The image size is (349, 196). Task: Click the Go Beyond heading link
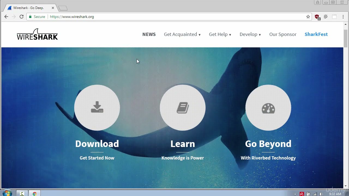click(268, 144)
